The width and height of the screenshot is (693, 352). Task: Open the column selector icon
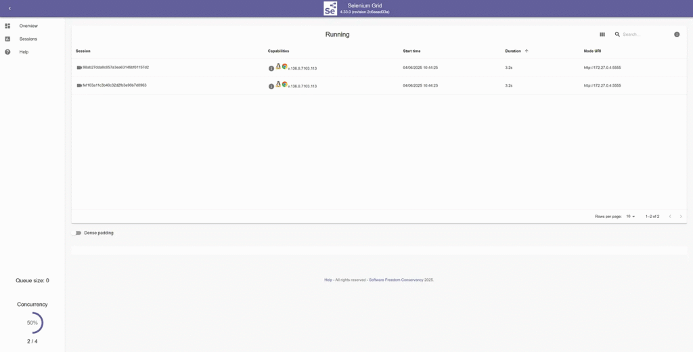602,35
